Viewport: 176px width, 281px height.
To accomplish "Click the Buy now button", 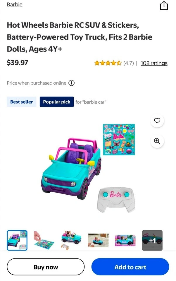I will (x=46, y=267).
